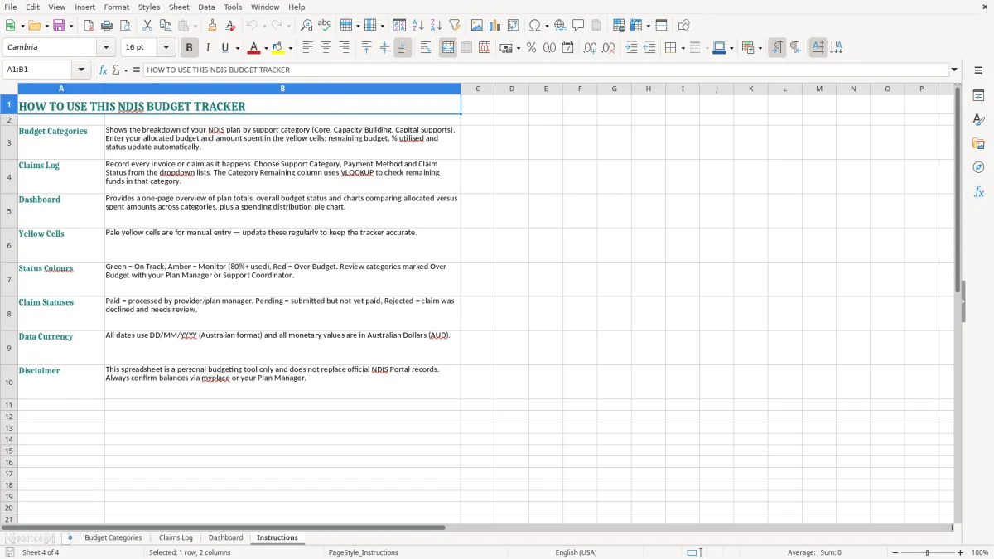
Task: Toggle Merge and Center Cells
Action: click(x=448, y=48)
